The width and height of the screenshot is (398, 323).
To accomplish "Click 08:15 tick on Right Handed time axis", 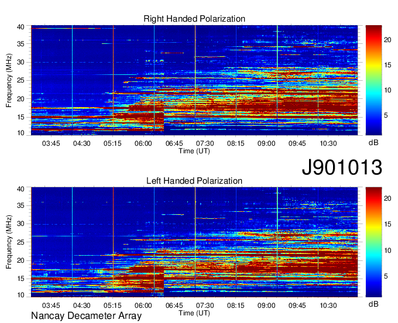I will [x=235, y=143].
